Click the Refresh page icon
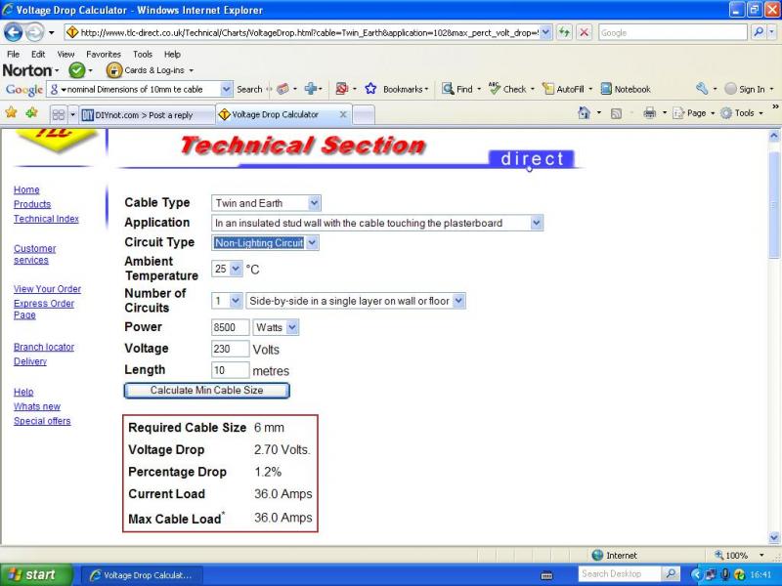 [566, 32]
